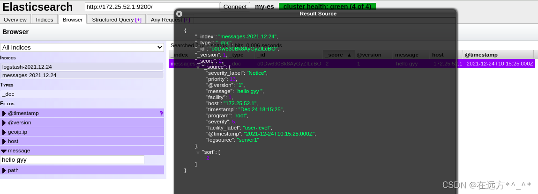Click the my-es cluster name
The width and height of the screenshot is (538, 194).
point(264,7)
